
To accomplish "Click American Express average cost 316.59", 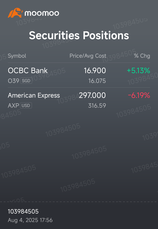I will [x=97, y=106].
